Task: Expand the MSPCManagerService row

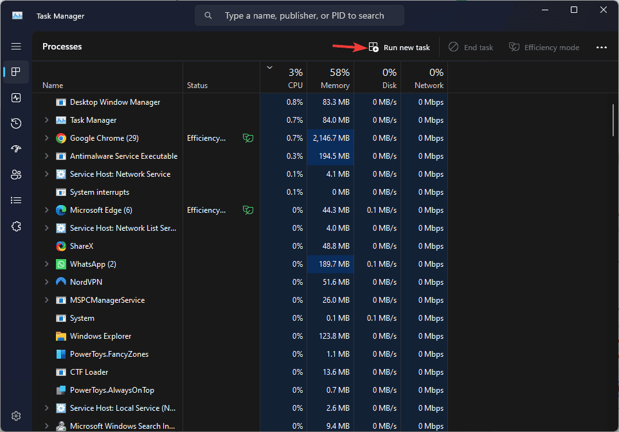Action: coord(46,300)
